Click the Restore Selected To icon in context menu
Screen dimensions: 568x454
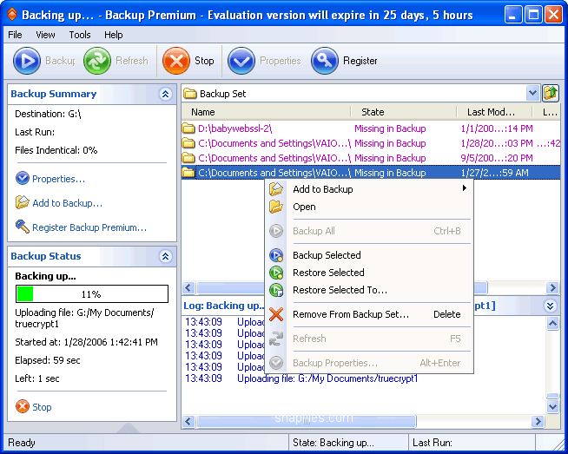pos(276,290)
